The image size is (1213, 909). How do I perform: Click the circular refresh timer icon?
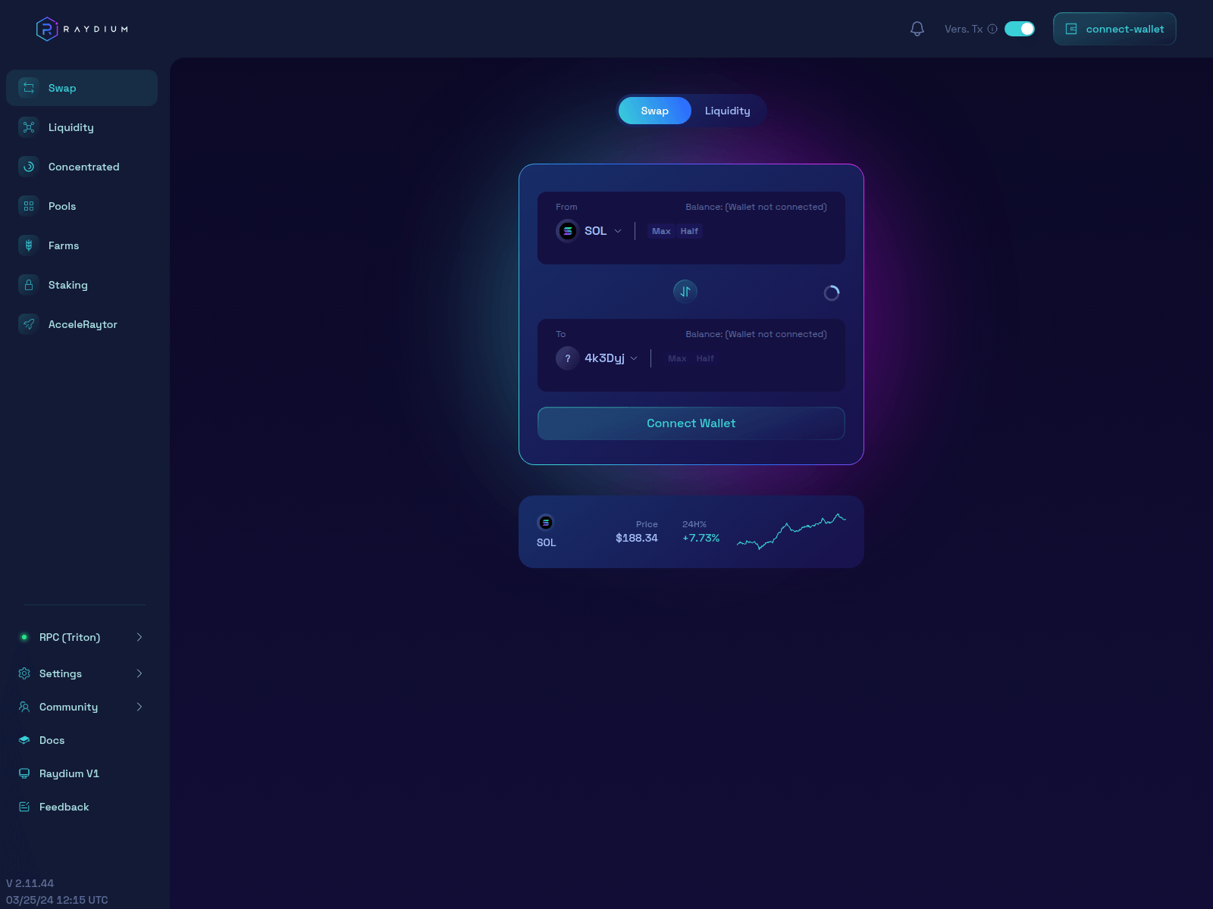[x=832, y=293]
